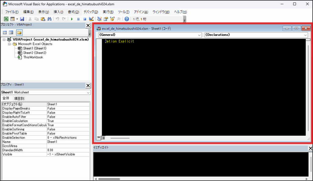Image resolution: width=313 pixels, height=181 pixels.
Task: Open Object Browser toolbar icon
Action: [112, 19]
